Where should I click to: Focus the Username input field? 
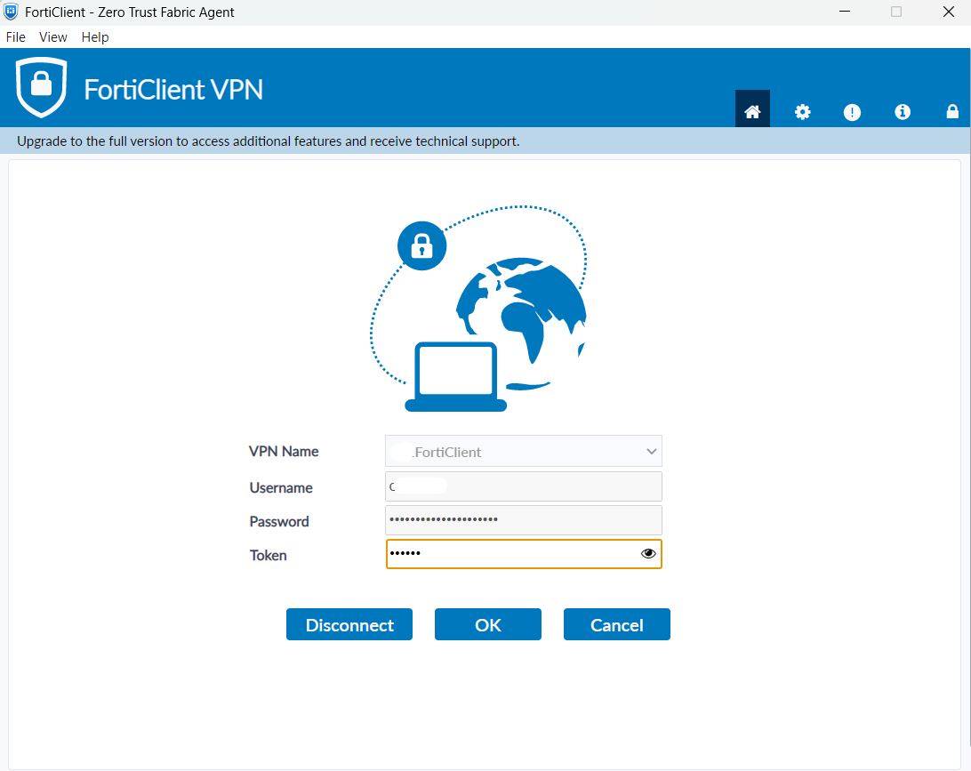pyautogui.click(x=524, y=486)
